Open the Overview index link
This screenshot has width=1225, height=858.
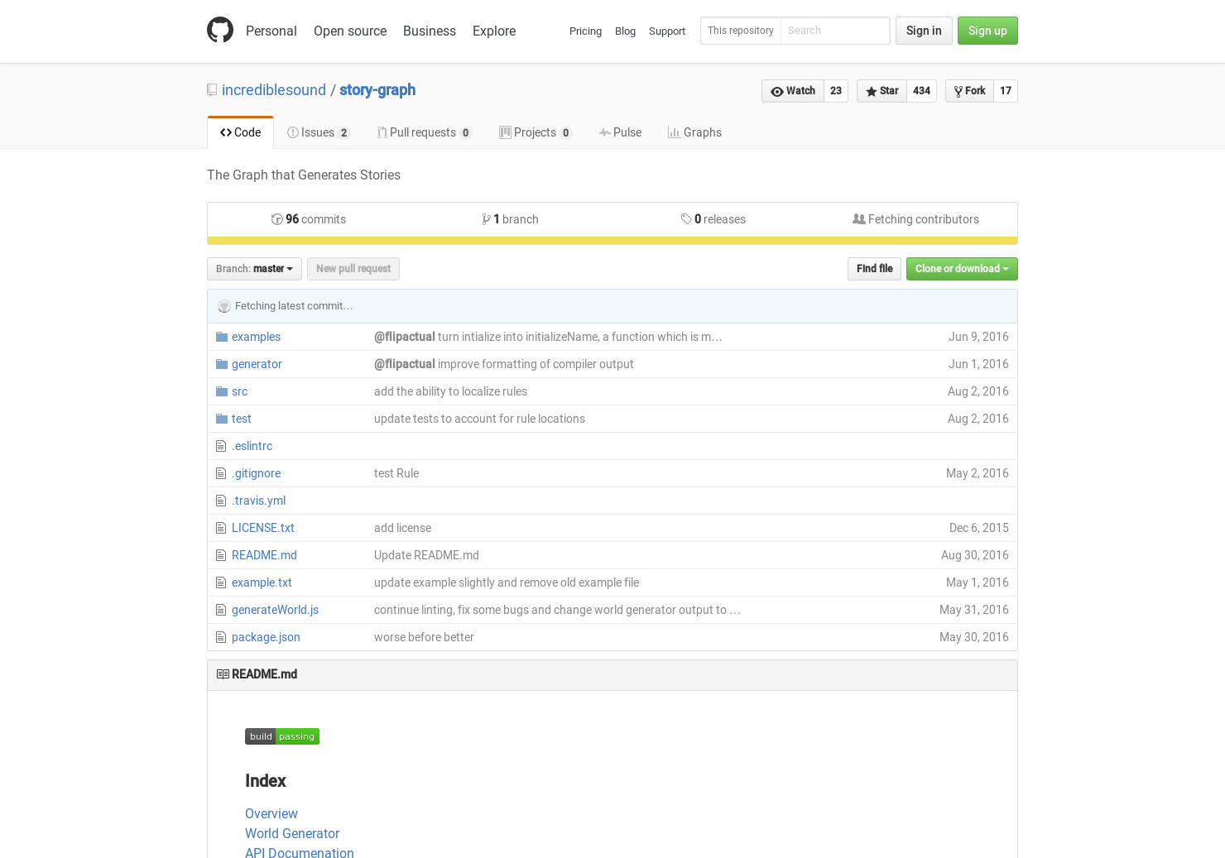tap(271, 814)
